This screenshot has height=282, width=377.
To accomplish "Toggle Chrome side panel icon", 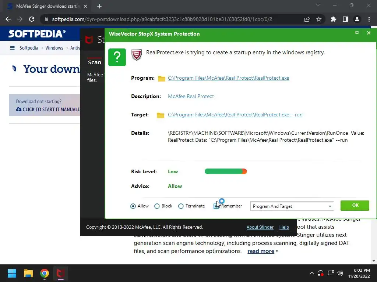I will [x=345, y=19].
